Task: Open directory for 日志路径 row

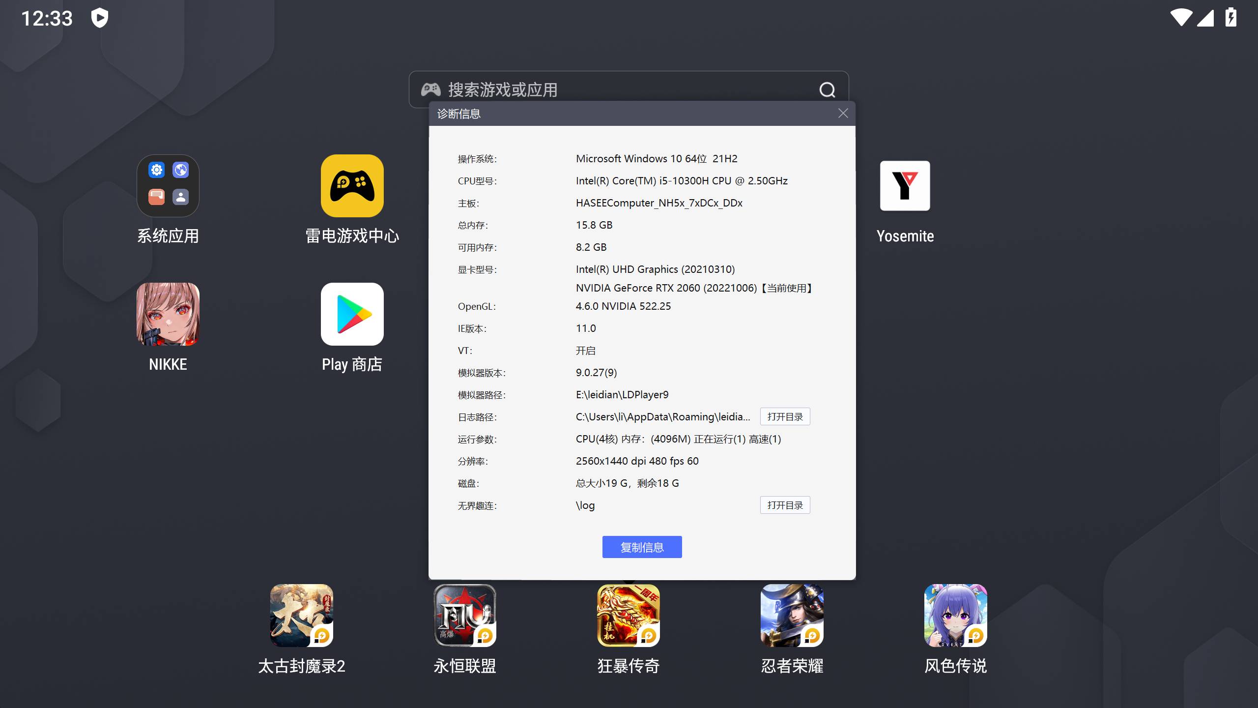Action: (x=785, y=417)
